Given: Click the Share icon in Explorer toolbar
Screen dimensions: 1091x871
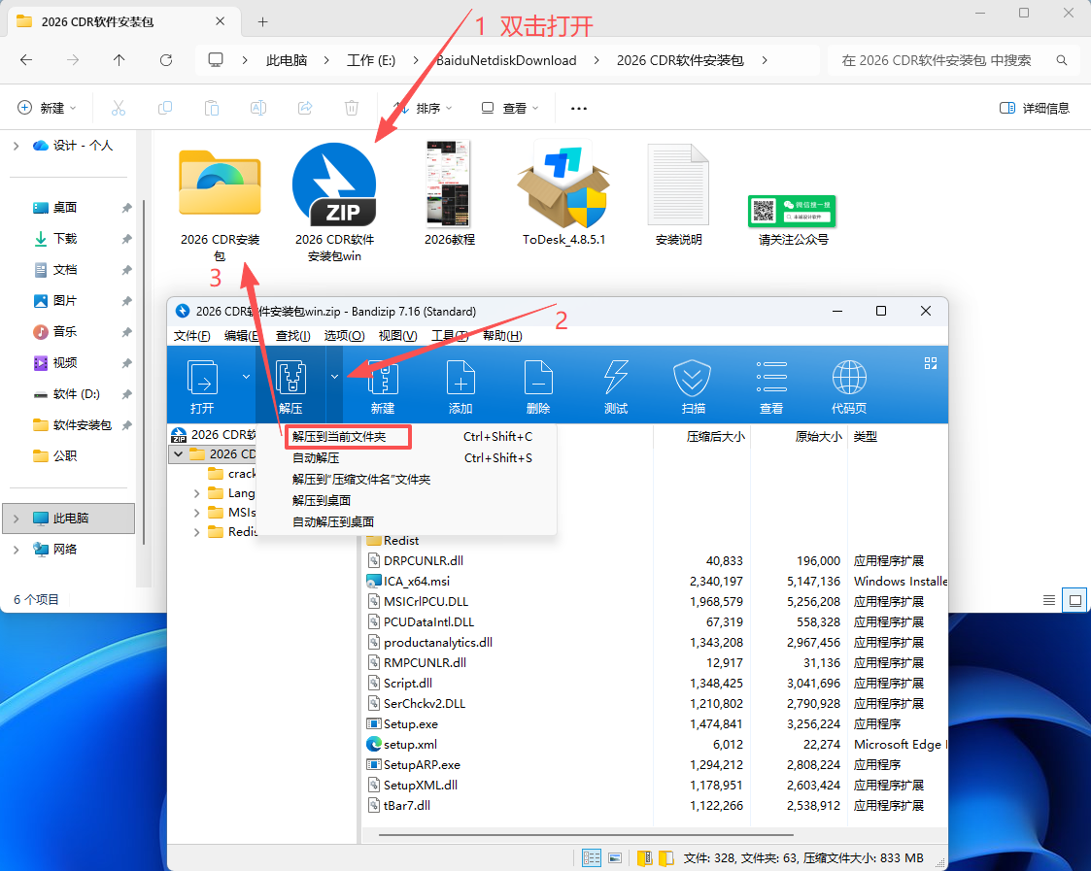Looking at the screenshot, I should [x=305, y=108].
